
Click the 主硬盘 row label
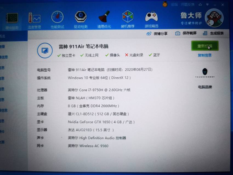(x=42, y=114)
